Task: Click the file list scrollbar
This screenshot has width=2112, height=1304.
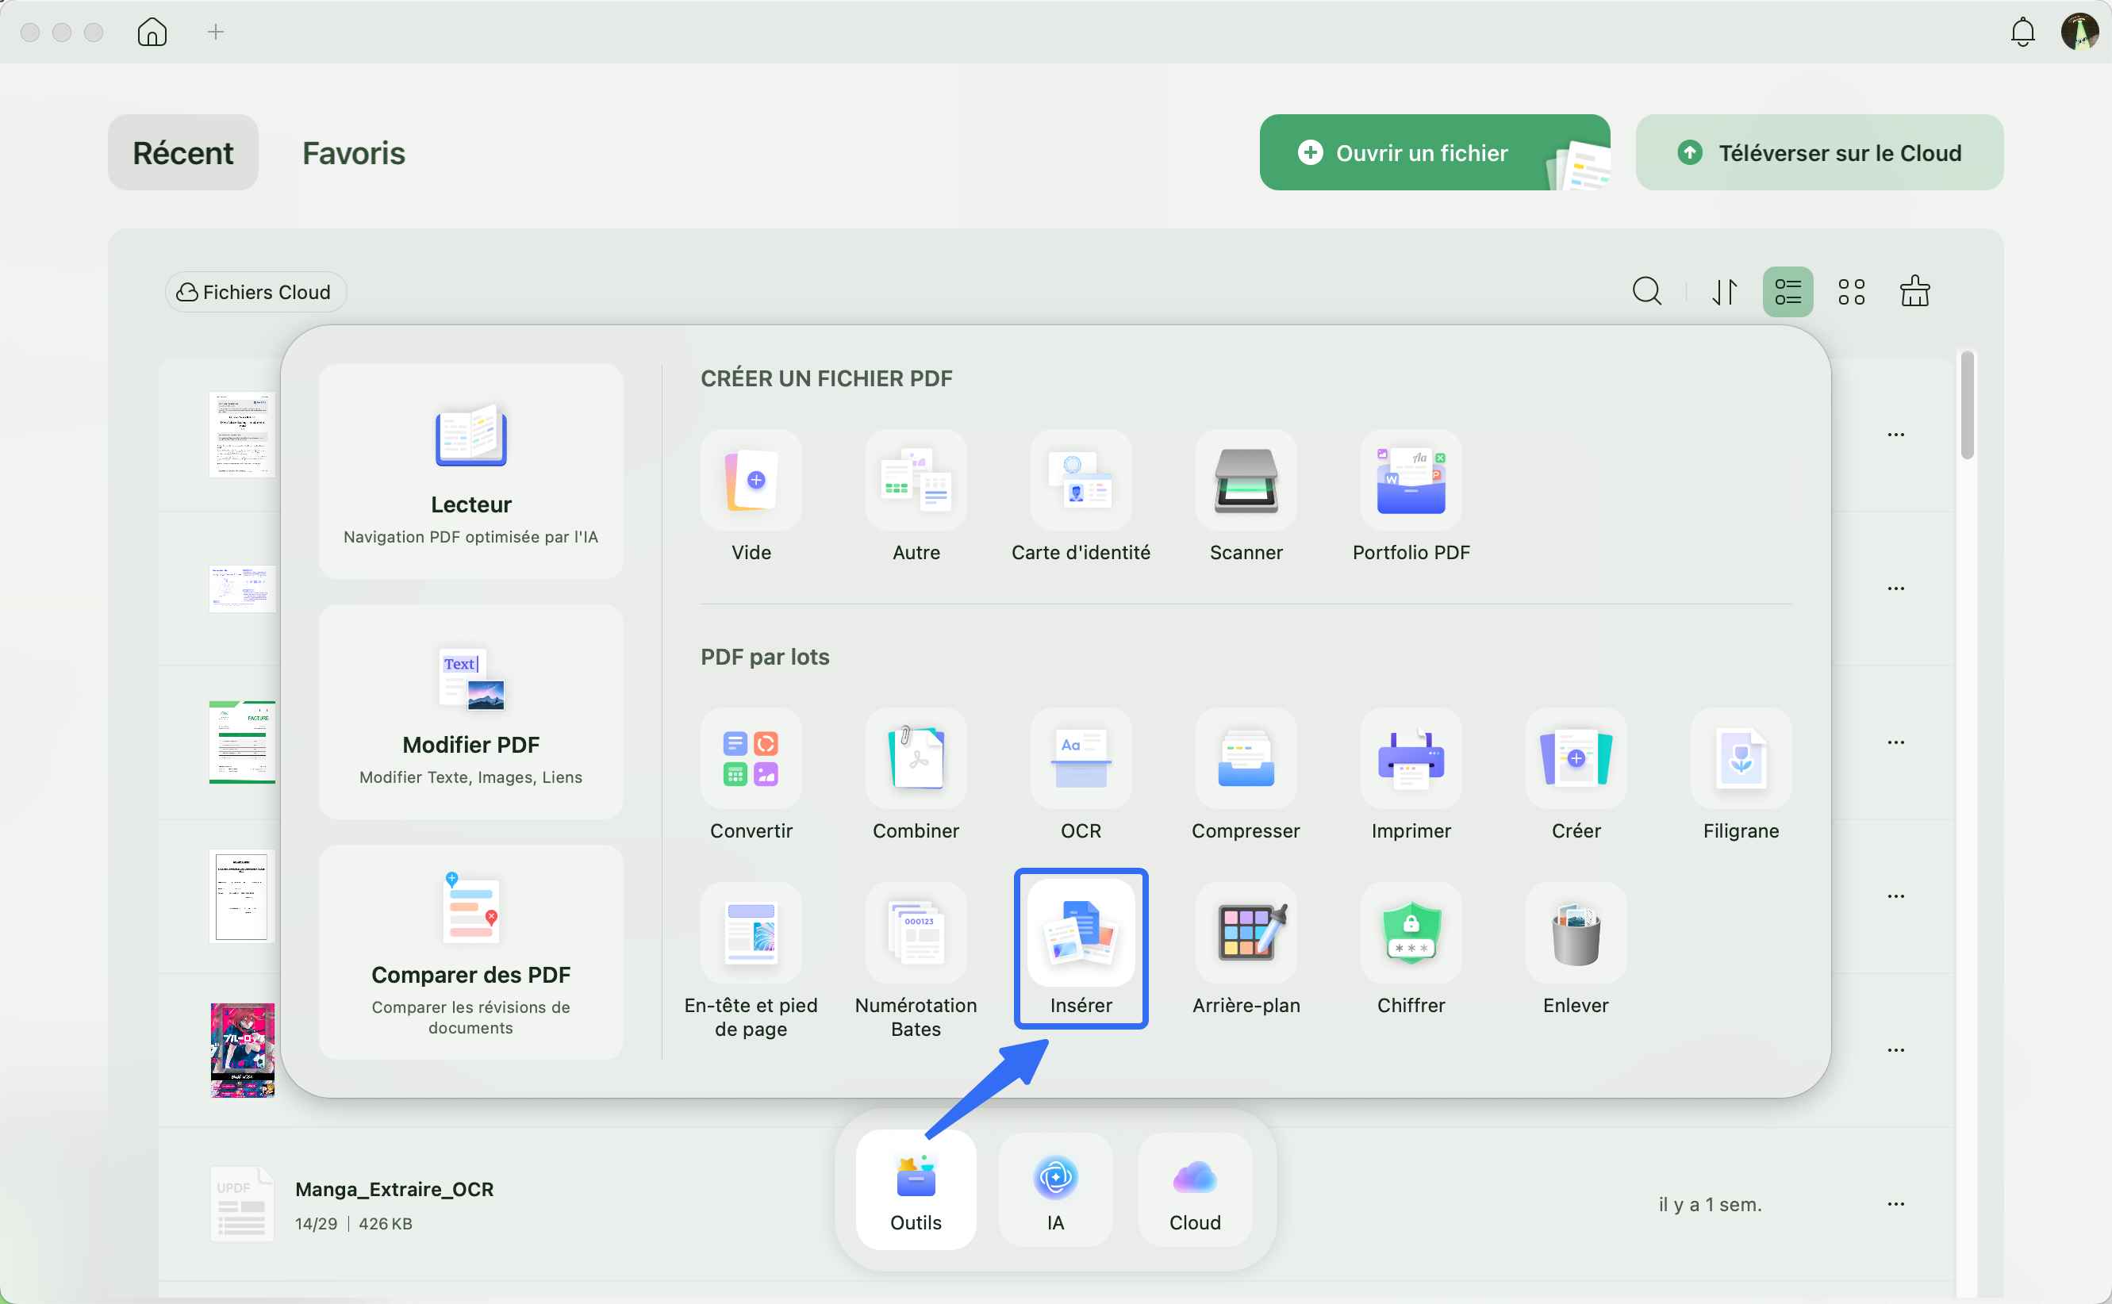Action: point(1966,405)
